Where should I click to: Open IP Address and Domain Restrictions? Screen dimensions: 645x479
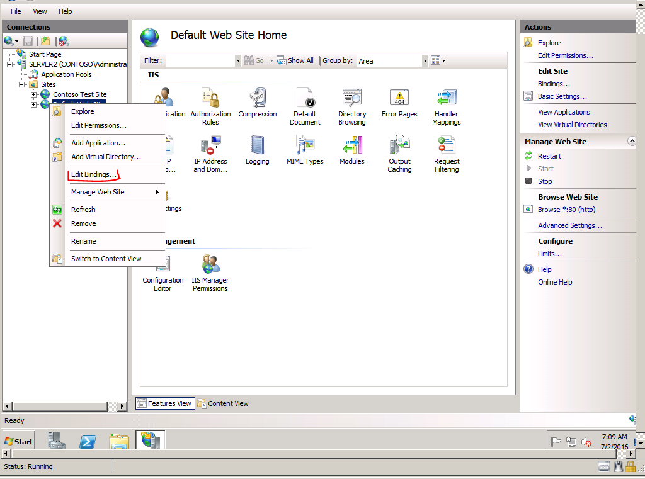click(210, 154)
